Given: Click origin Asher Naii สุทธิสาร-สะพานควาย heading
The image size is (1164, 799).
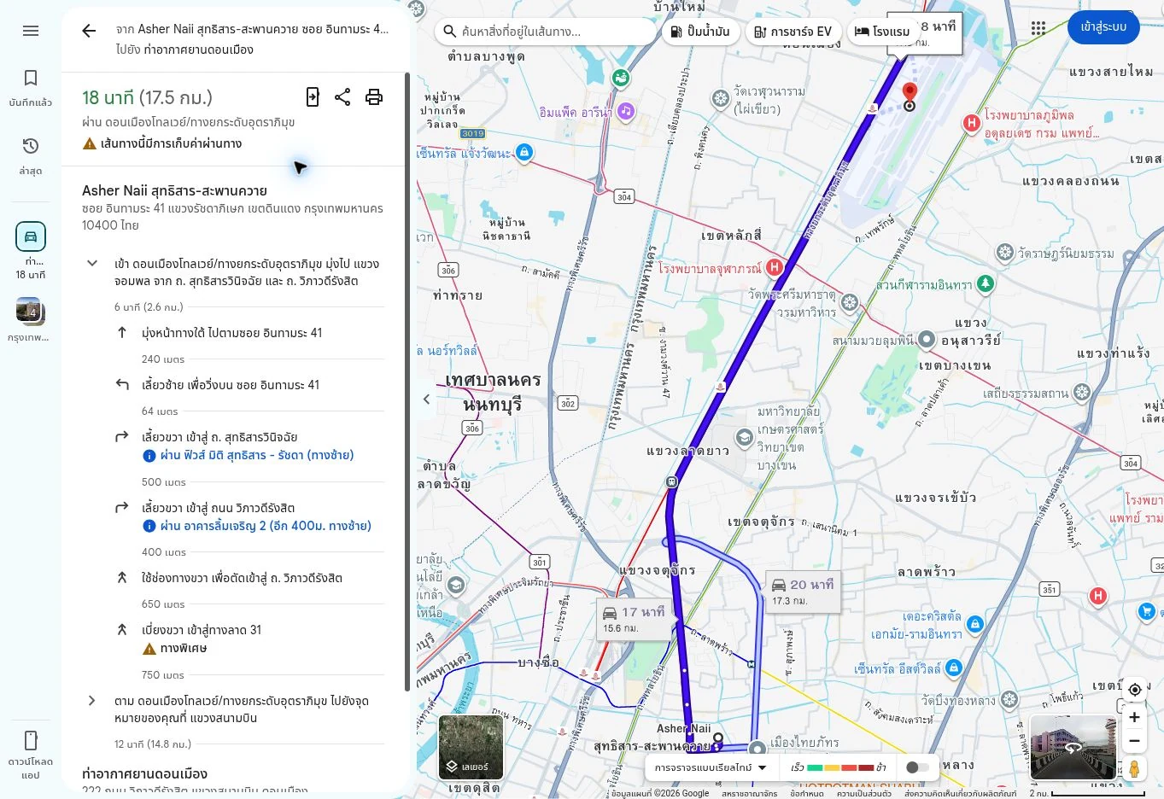Looking at the screenshot, I should pos(174,190).
